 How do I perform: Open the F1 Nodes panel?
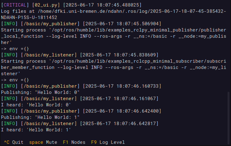click(74, 142)
